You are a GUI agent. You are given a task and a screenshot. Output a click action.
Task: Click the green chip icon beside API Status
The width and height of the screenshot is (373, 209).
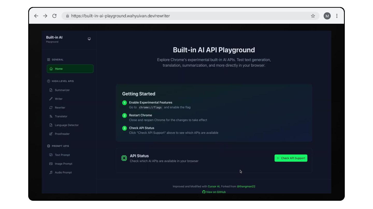point(124,158)
